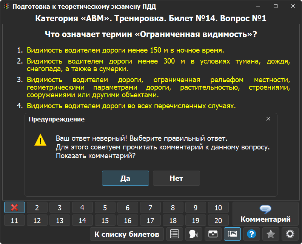
Task: Click the yellow warning triangle icon
Action: (x=40, y=140)
